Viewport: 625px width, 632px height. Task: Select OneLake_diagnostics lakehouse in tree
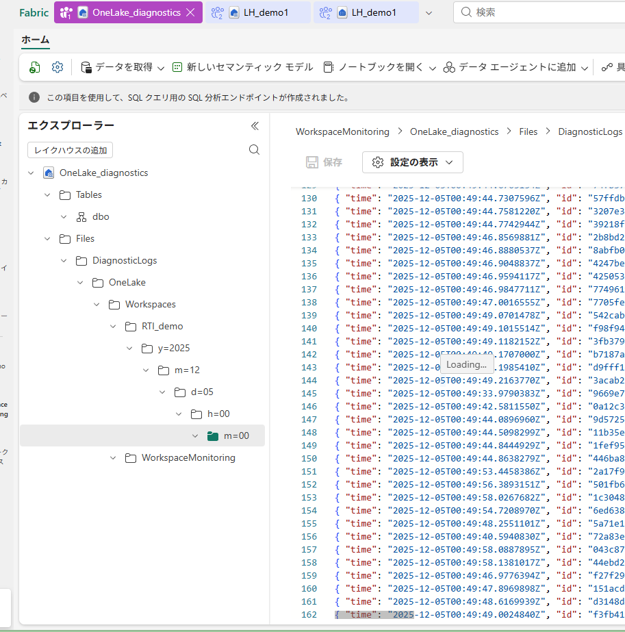[103, 173]
